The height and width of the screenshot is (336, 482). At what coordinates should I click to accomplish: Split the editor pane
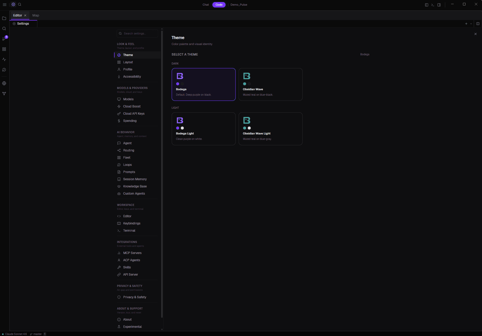coord(478,24)
